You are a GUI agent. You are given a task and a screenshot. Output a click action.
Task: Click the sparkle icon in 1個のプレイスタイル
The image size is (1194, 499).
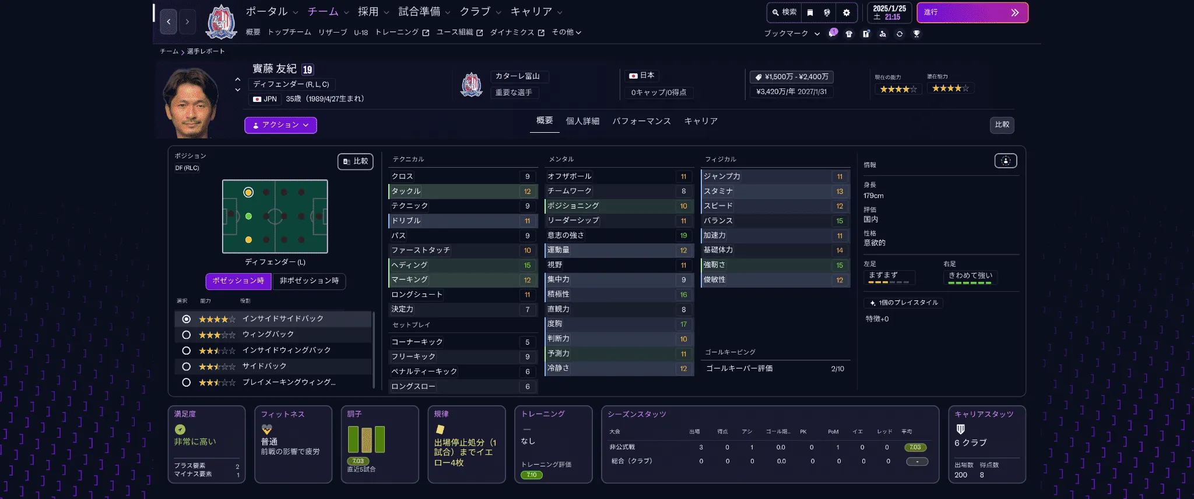pos(873,303)
